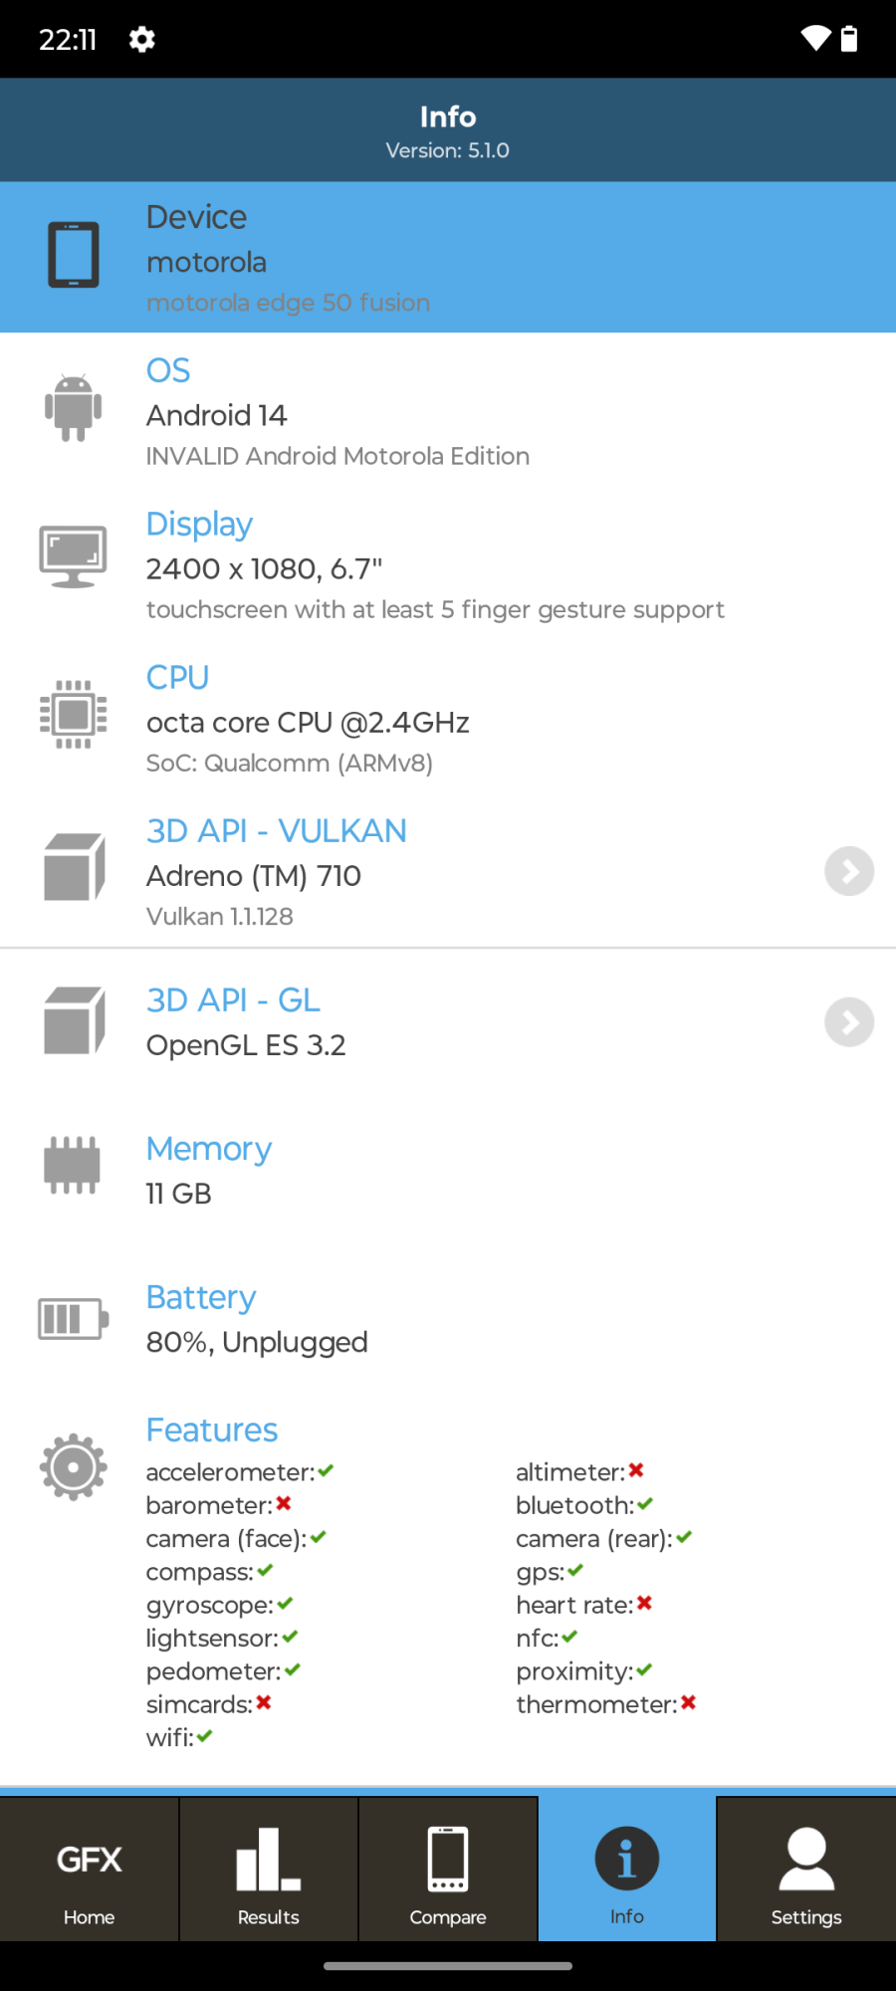Go to the Settings tab

[x=806, y=1870]
